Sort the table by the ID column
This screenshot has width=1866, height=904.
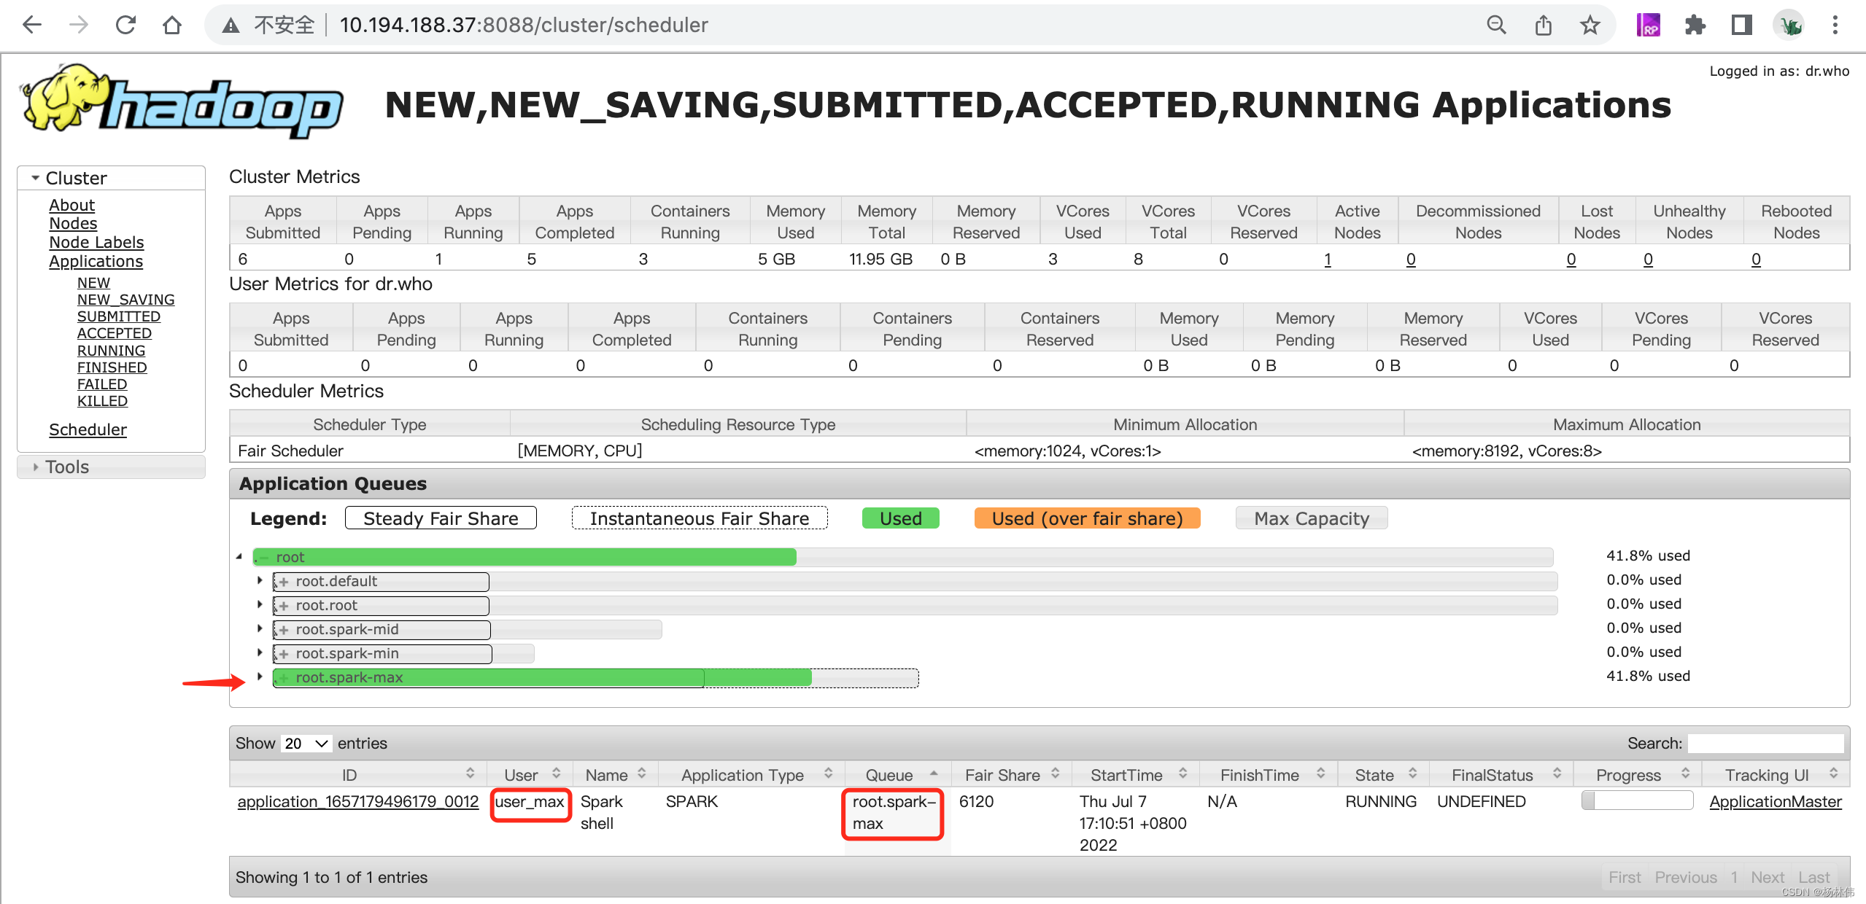(350, 774)
